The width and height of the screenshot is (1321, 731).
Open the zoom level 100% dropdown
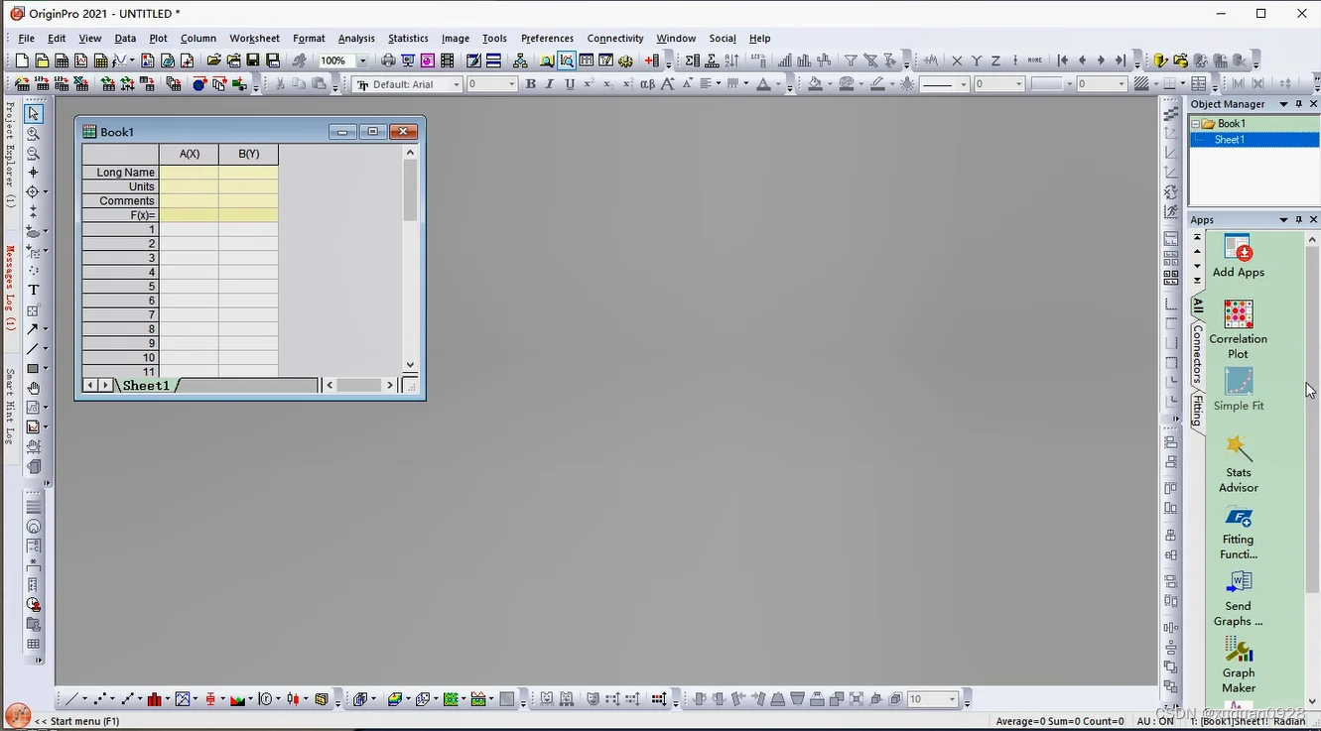pos(362,61)
